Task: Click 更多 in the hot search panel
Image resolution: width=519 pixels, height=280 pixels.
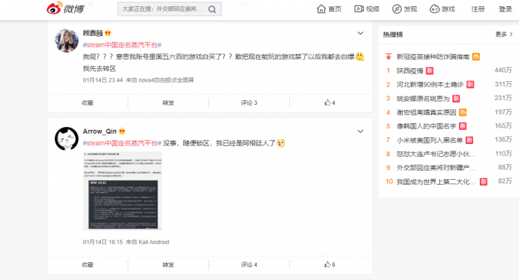Action: [503, 34]
